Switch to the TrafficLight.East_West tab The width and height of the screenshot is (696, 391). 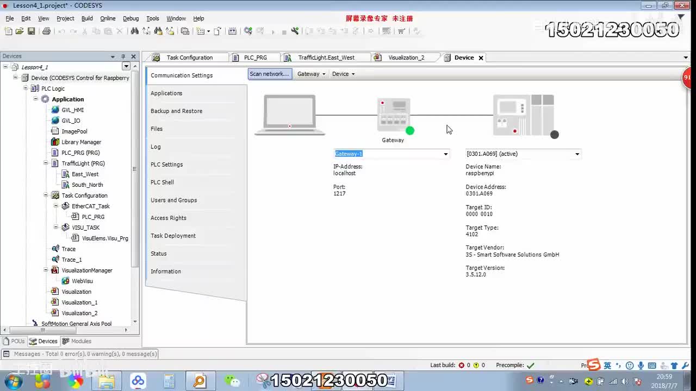pos(325,58)
